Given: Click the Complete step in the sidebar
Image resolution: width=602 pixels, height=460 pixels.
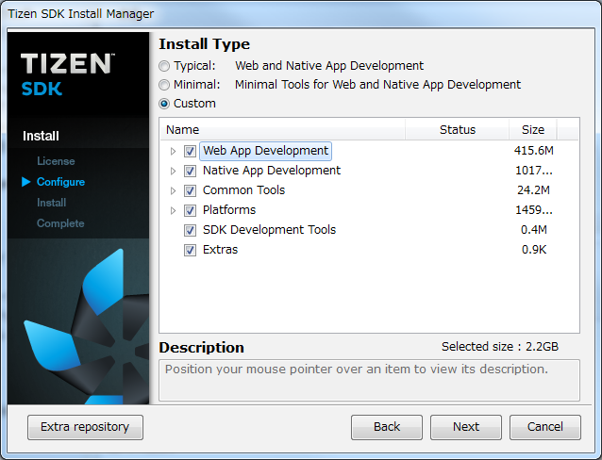Looking at the screenshot, I should 60,223.
